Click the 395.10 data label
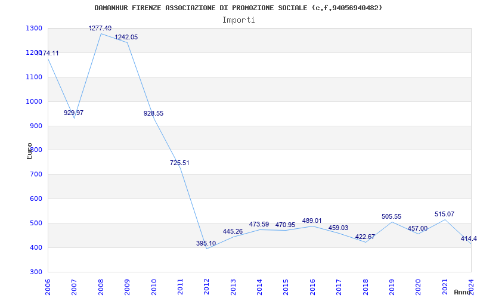 click(x=206, y=243)
